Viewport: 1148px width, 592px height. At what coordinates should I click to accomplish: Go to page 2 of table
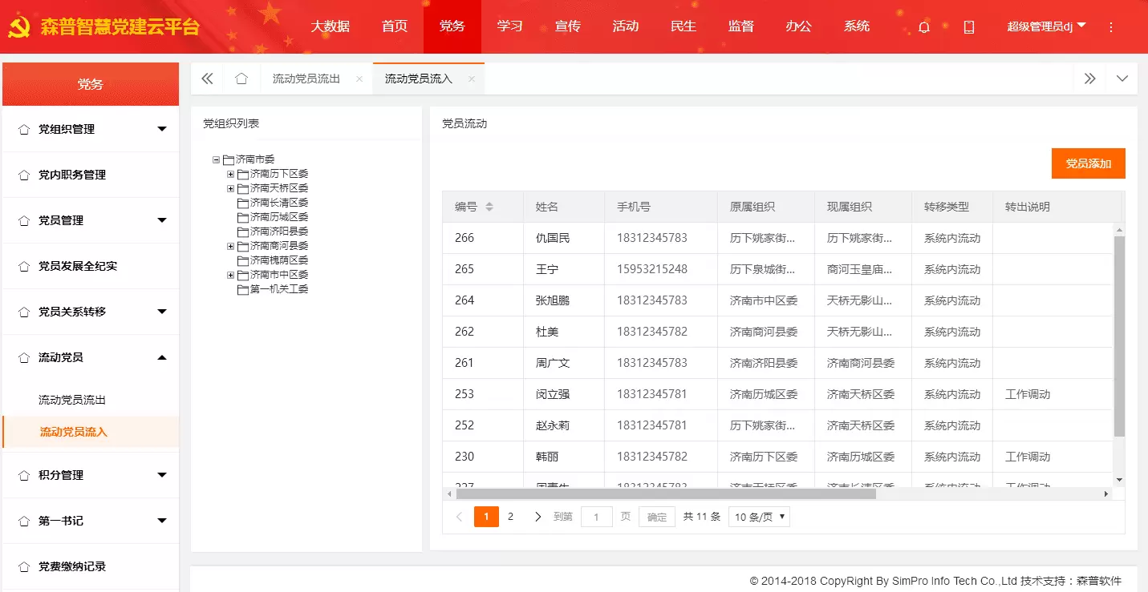tap(510, 517)
